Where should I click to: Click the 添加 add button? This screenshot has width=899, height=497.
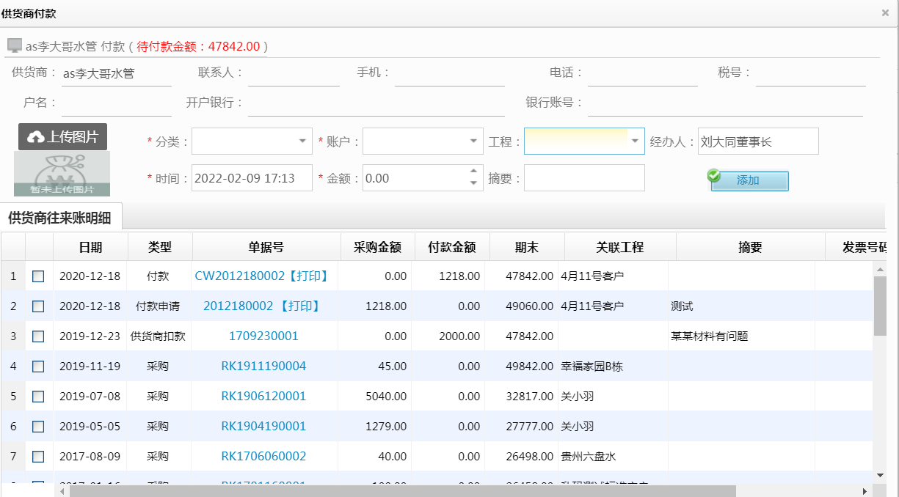click(749, 180)
